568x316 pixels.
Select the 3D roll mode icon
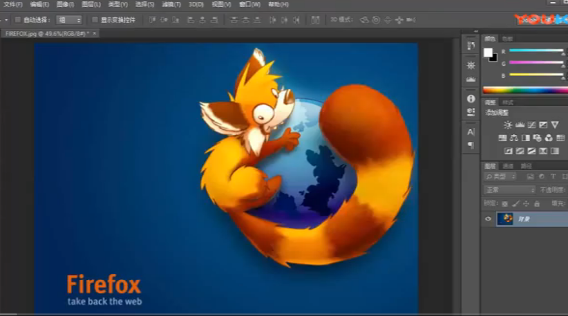point(376,20)
